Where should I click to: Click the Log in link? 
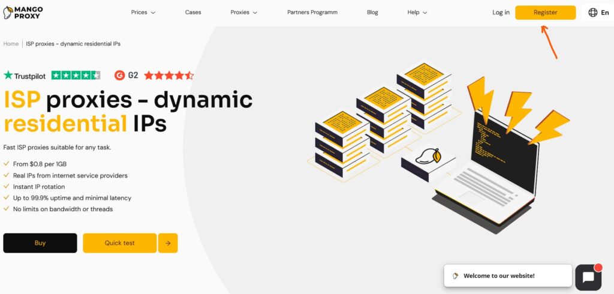click(x=501, y=13)
